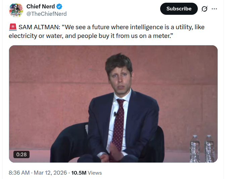Open the Chief Nerd display name link
This screenshot has width=227, height=179.
[41, 6]
